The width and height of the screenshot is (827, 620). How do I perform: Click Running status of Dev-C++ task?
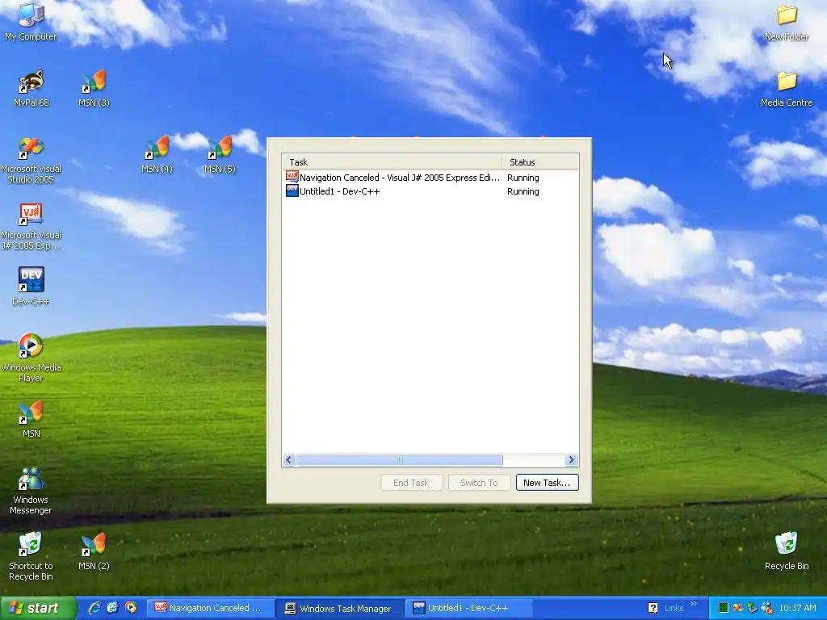click(x=523, y=191)
